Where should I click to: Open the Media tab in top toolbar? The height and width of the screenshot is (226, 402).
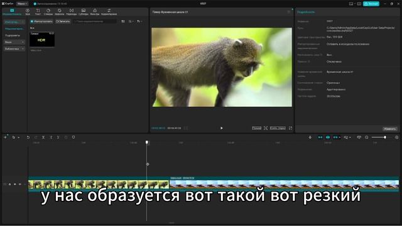pos(12,12)
